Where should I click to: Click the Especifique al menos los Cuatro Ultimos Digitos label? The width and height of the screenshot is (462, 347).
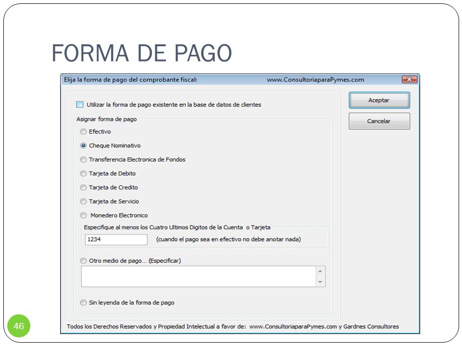click(177, 227)
